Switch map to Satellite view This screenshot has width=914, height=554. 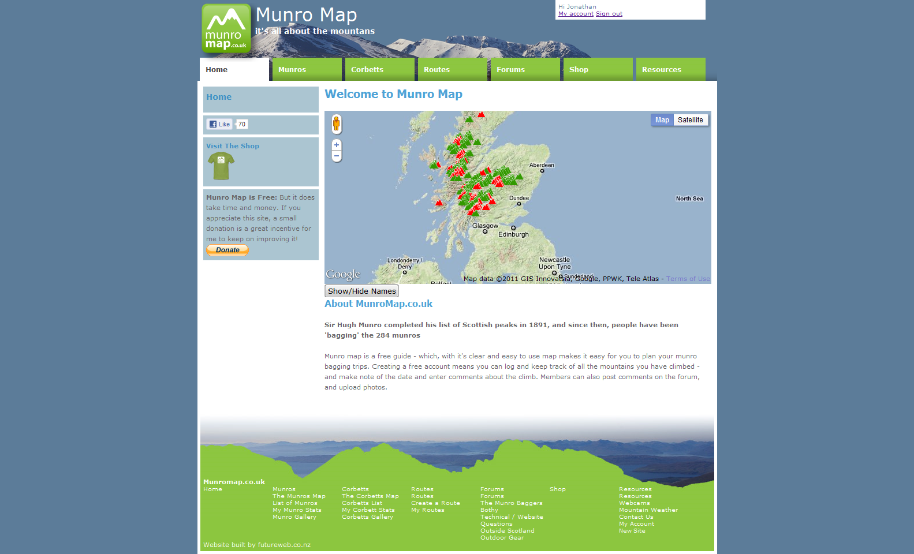tap(691, 120)
